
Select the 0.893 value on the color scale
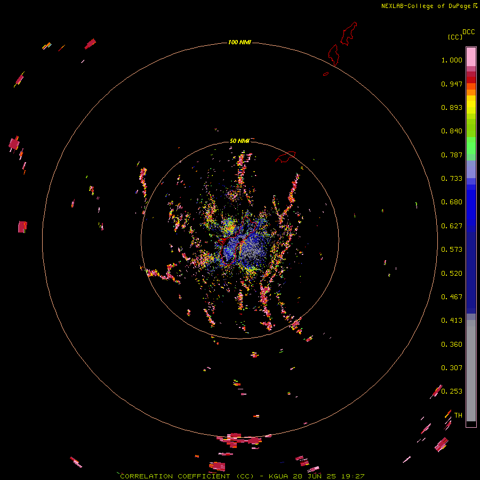pos(452,107)
